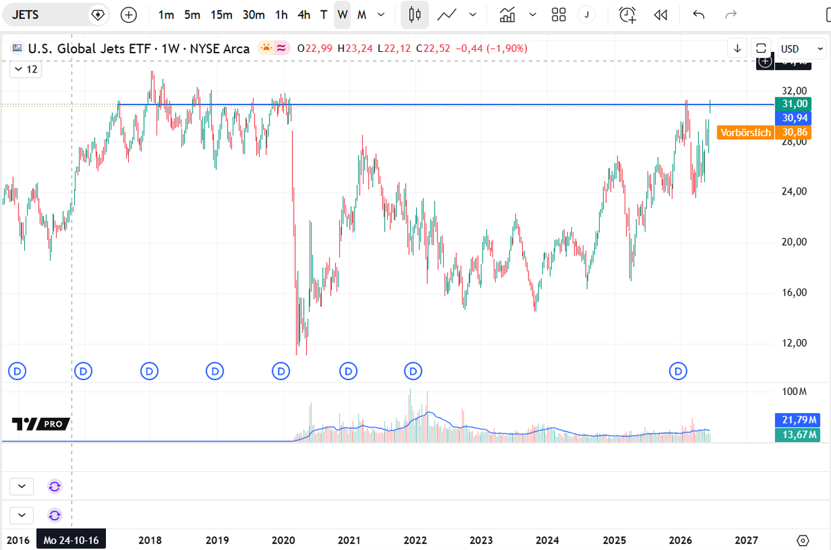831x550 pixels.
Task: Click the candlestick chart type icon
Action: pos(415,15)
